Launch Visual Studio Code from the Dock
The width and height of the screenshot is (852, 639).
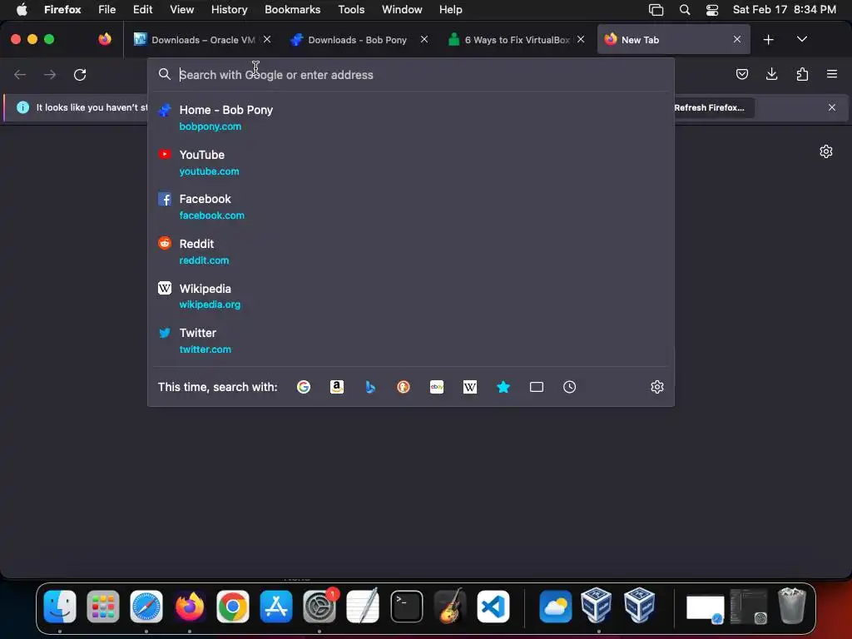click(x=493, y=607)
